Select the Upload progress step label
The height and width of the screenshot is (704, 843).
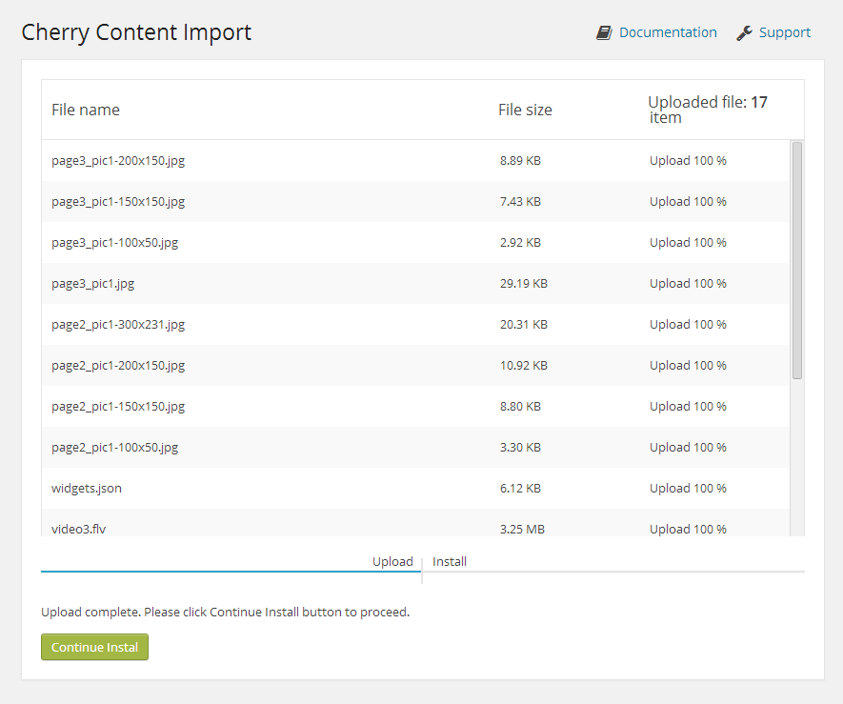tap(392, 561)
